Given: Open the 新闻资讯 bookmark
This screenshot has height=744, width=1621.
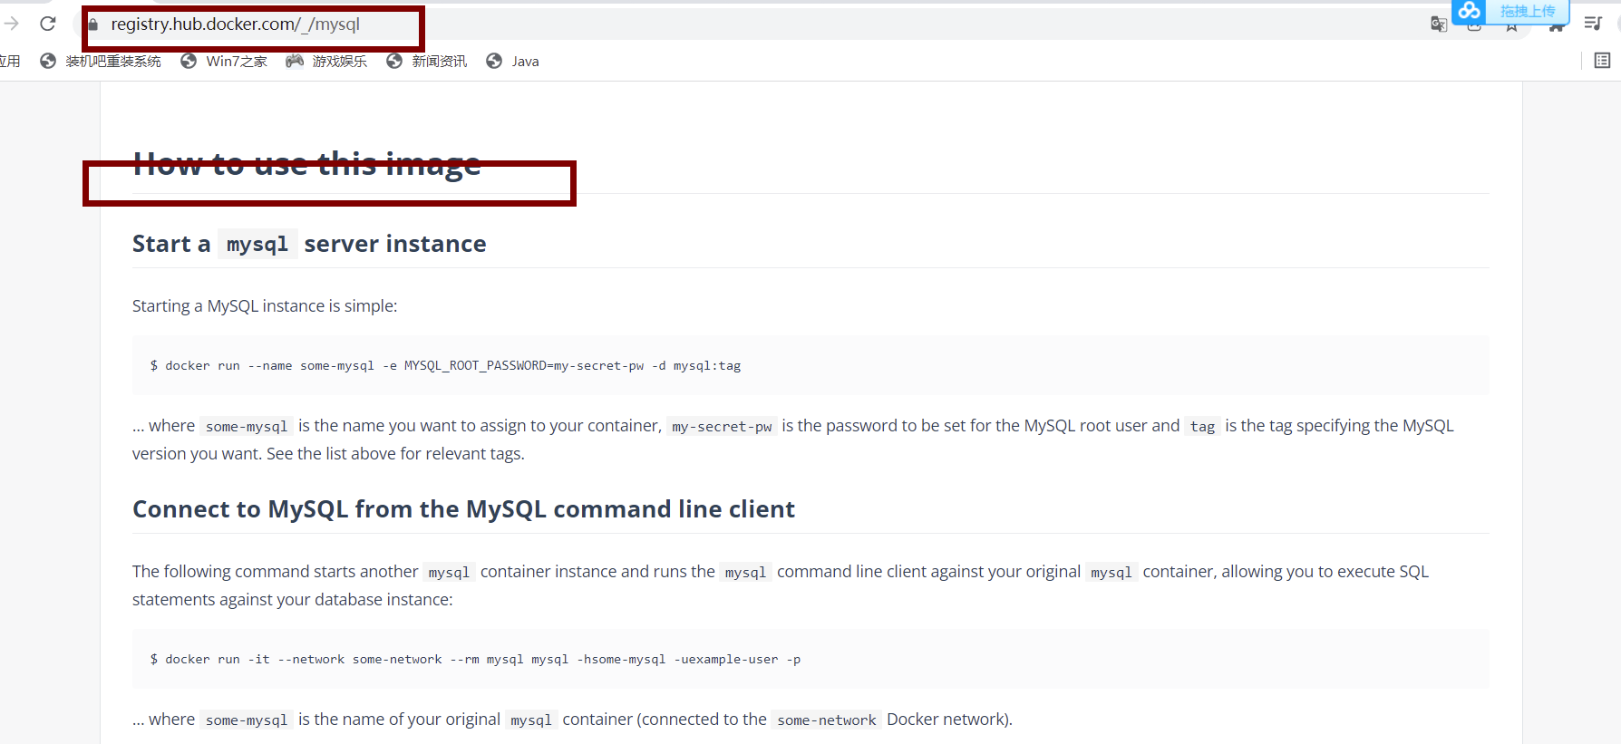Looking at the screenshot, I should [x=427, y=61].
